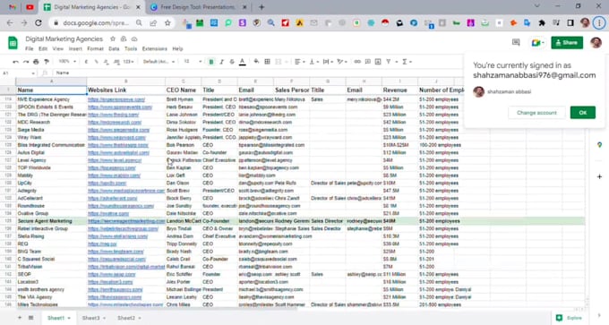The height and width of the screenshot is (325, 609).
Task: Add a new sheet with plus icon
Action: 20,318
